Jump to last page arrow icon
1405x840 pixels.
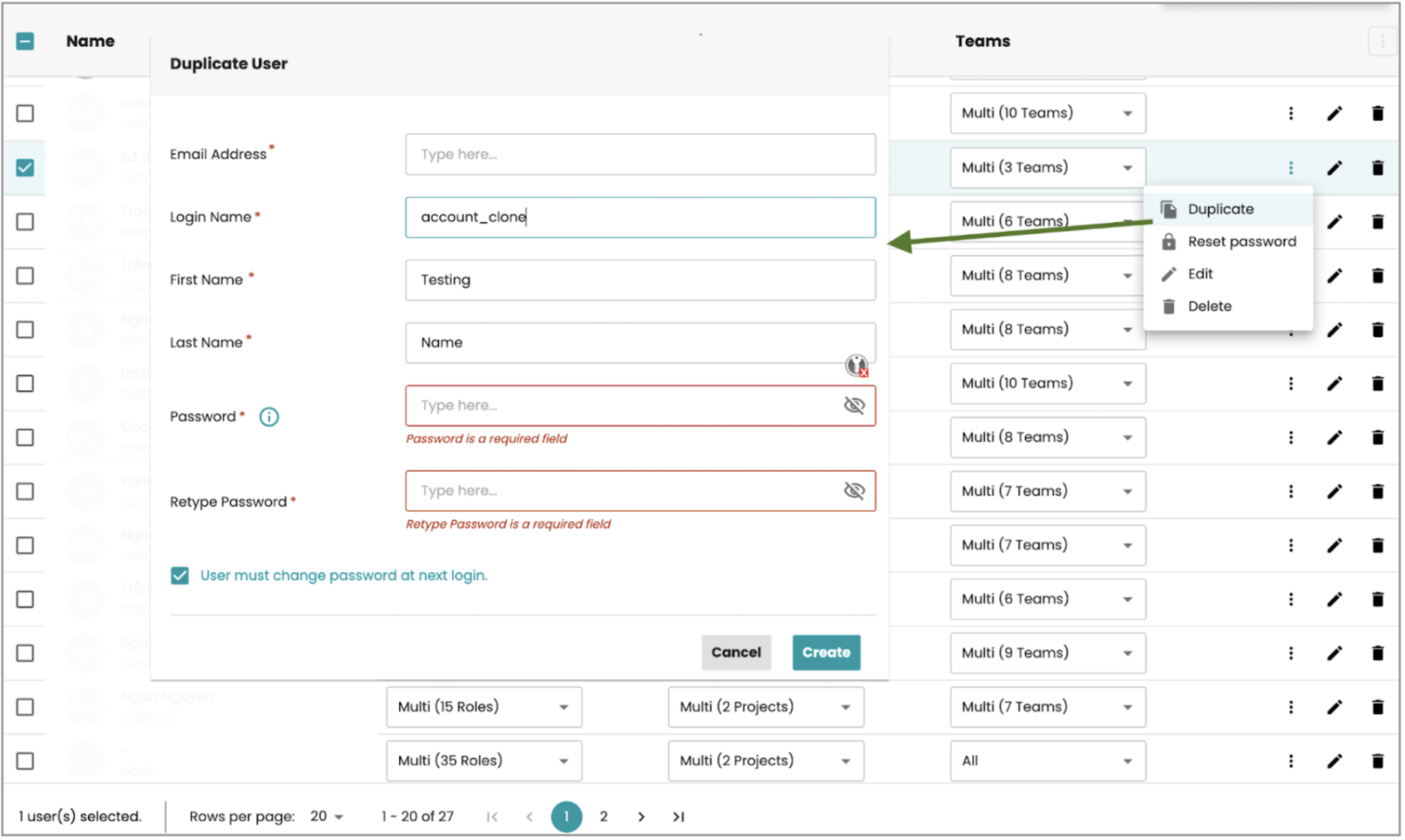pos(678,817)
